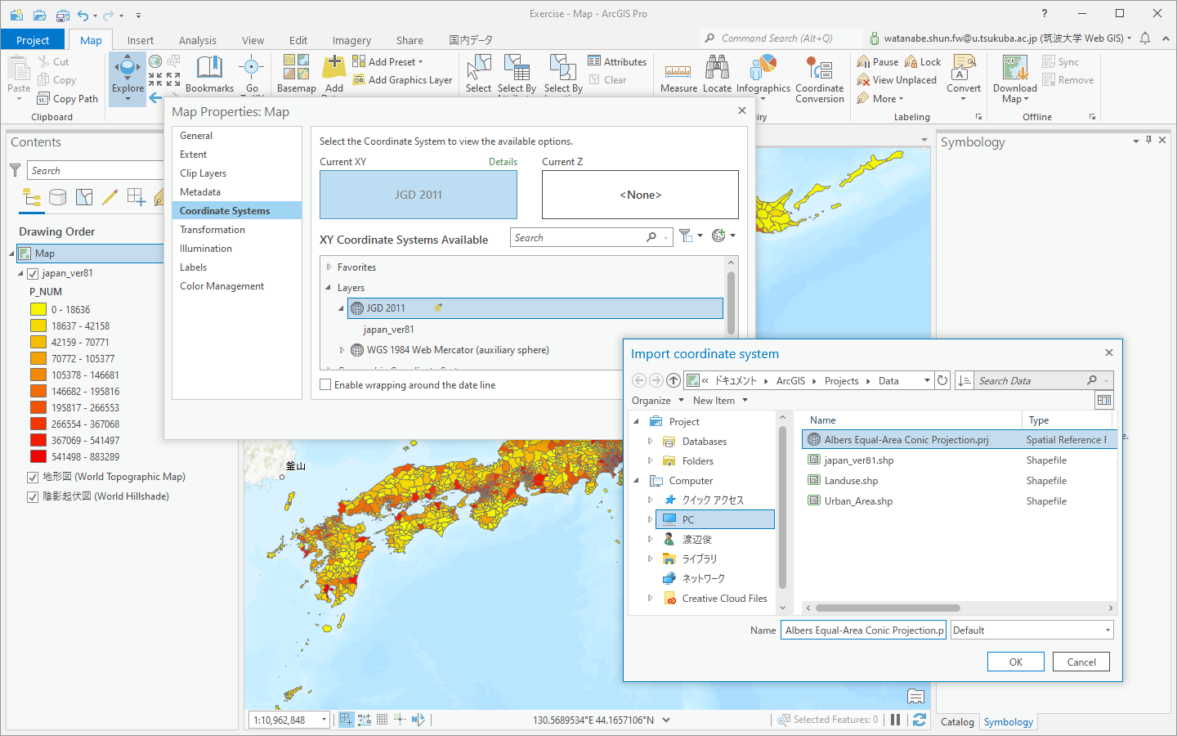The width and height of the screenshot is (1177, 736).
Task: Open Bookmarks in the Map ribbon
Action: (x=209, y=74)
